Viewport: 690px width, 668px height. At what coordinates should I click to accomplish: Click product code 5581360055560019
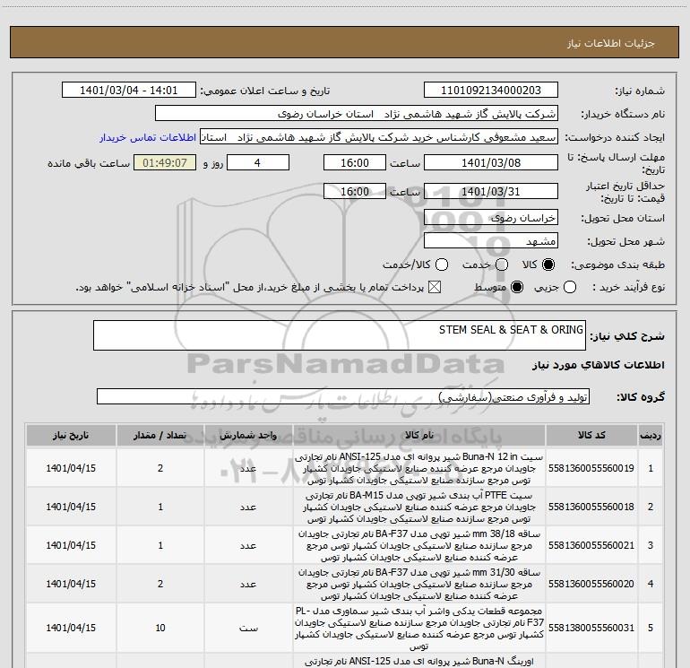[591, 468]
